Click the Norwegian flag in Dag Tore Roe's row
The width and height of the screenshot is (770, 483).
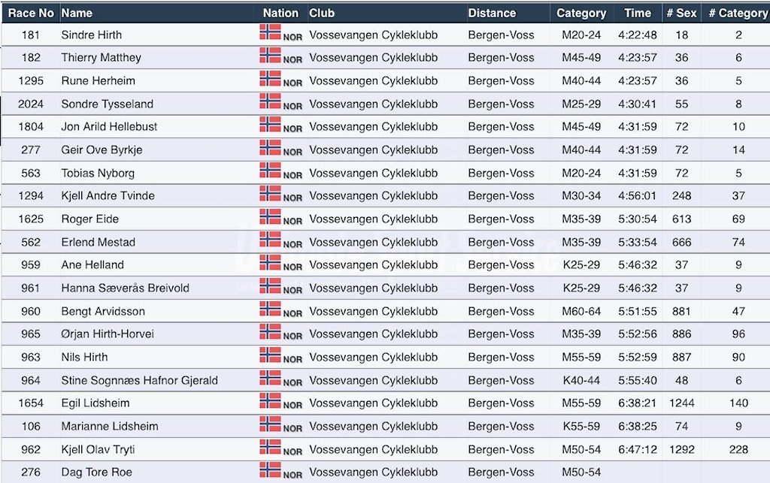[x=270, y=469]
